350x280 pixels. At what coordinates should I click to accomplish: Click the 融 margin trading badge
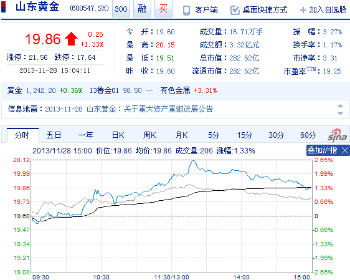(142, 9)
